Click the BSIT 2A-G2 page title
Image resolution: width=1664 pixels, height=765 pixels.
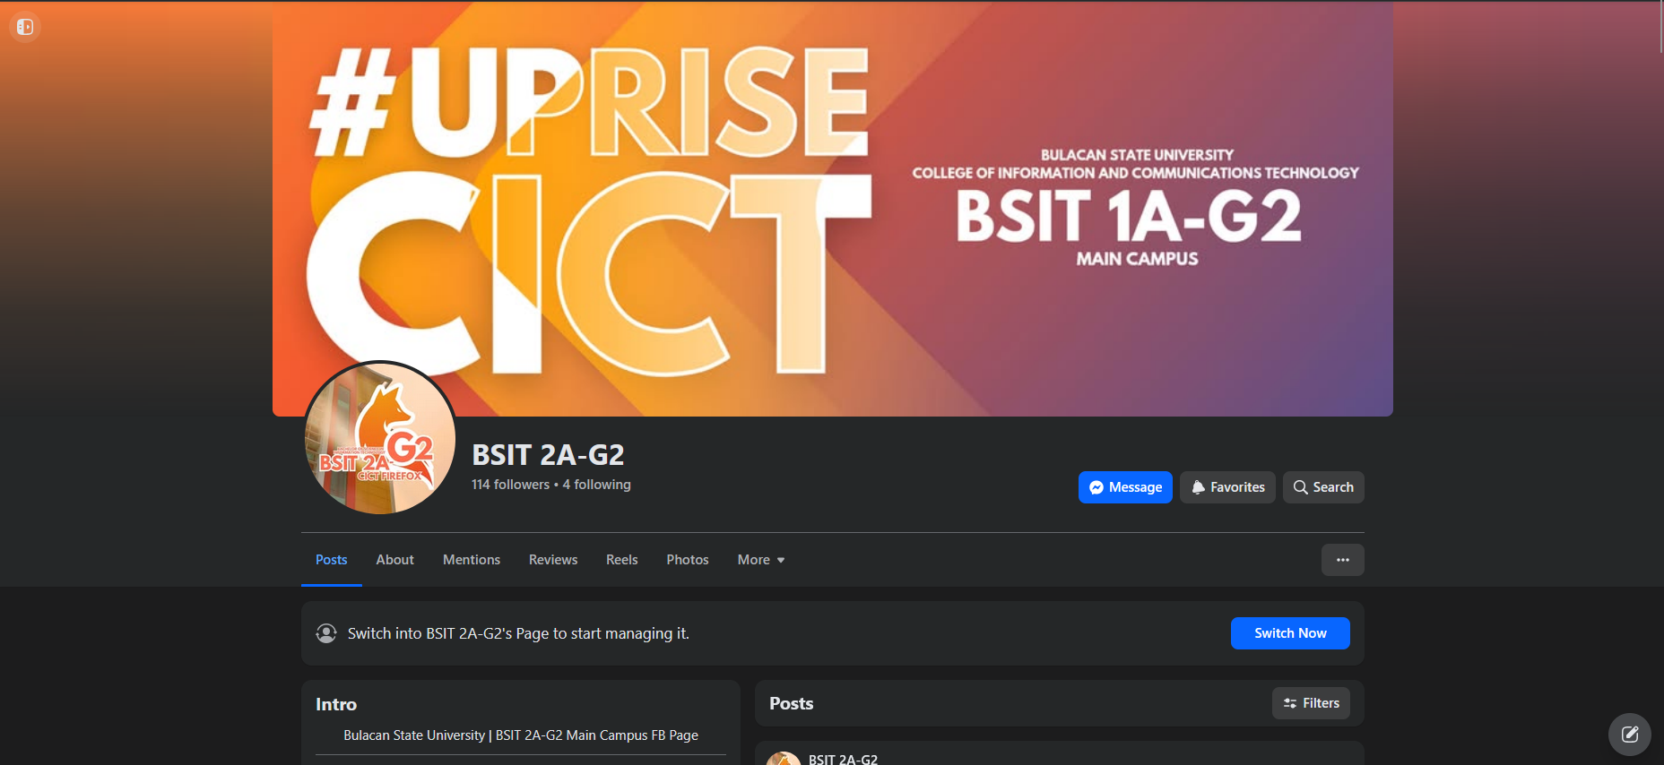(x=548, y=455)
